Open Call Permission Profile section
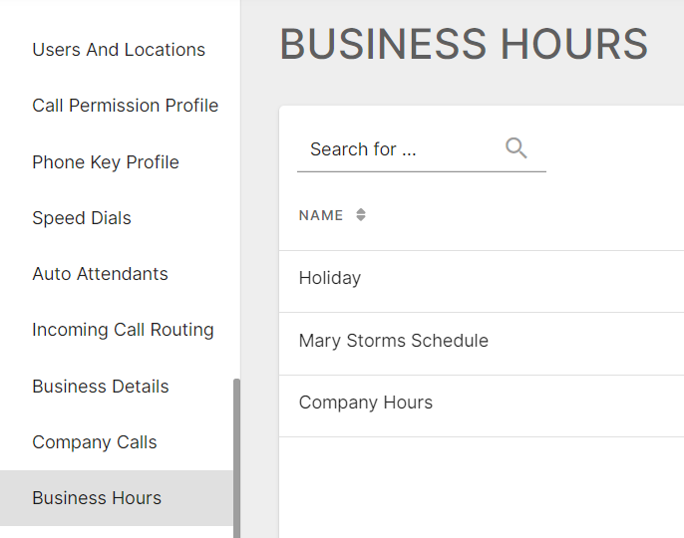The width and height of the screenshot is (684, 538). click(x=126, y=106)
